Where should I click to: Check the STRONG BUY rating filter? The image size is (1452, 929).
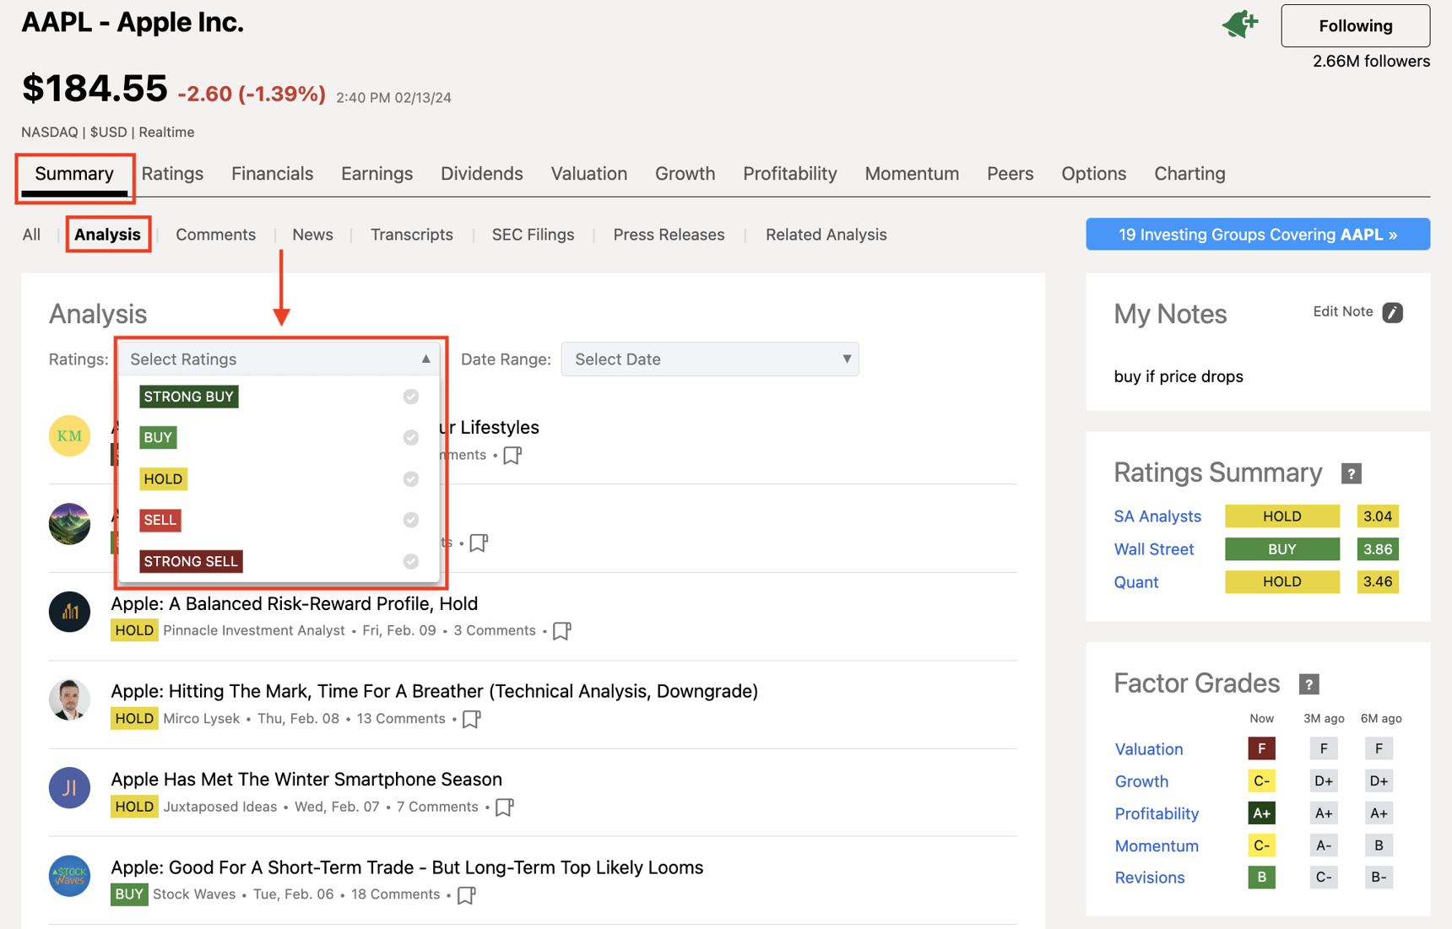[411, 396]
